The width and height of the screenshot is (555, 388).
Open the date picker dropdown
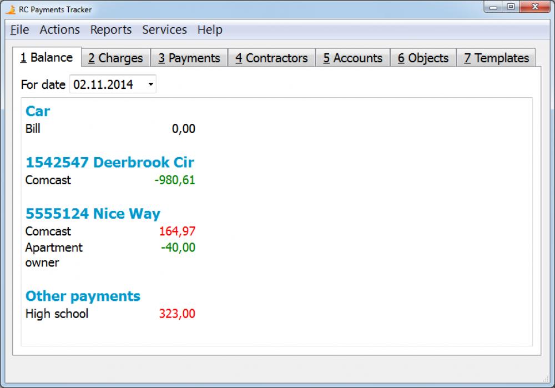pyautogui.click(x=150, y=84)
